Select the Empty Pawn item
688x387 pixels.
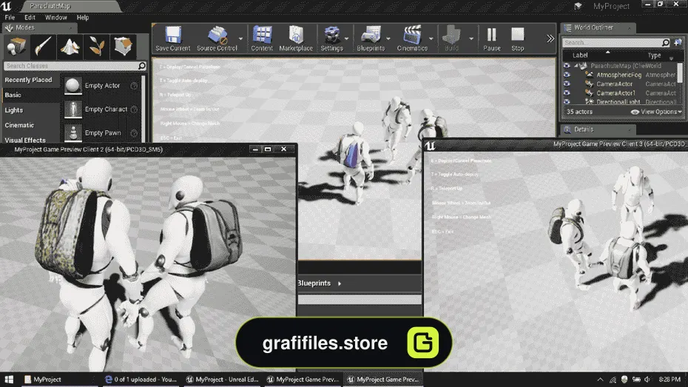coord(102,133)
